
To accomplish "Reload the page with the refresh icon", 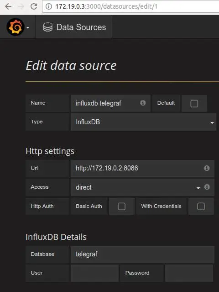I will [34, 6].
